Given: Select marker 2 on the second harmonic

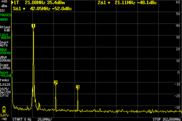Looking at the screenshot, I should pos(56,83).
